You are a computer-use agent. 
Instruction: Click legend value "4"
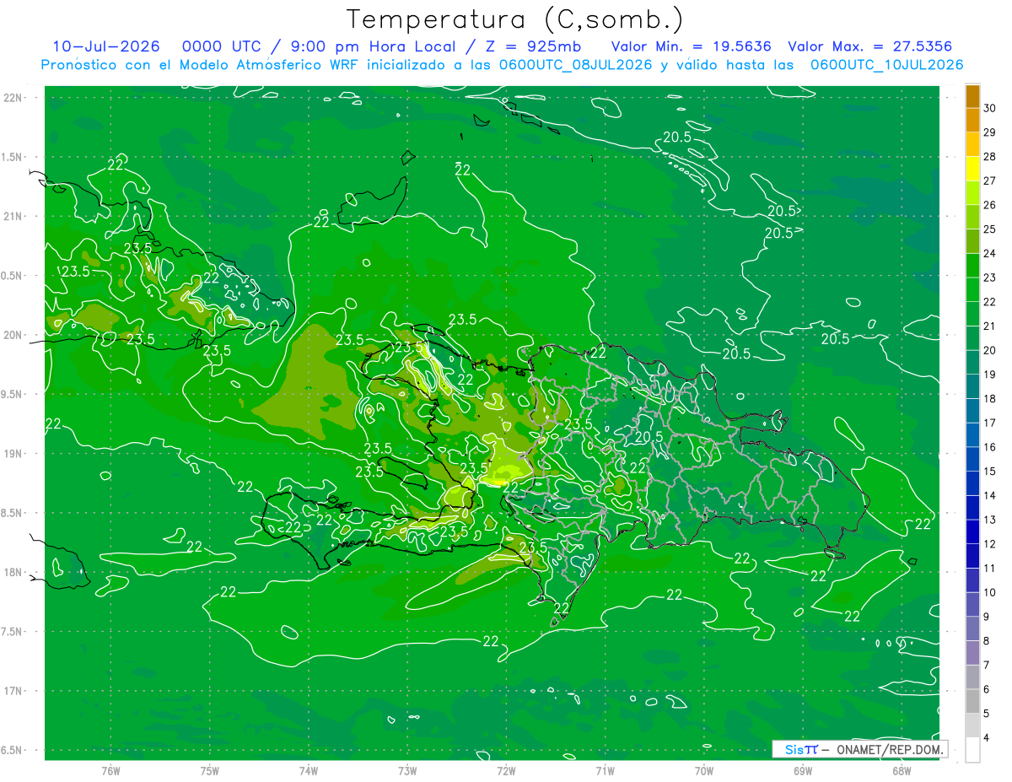987,738
